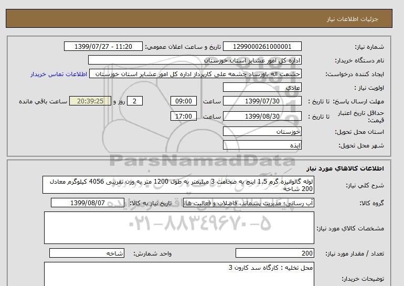The image size is (404, 286).
Task: Click the شهر محل تحویل label
Action: (361, 145)
